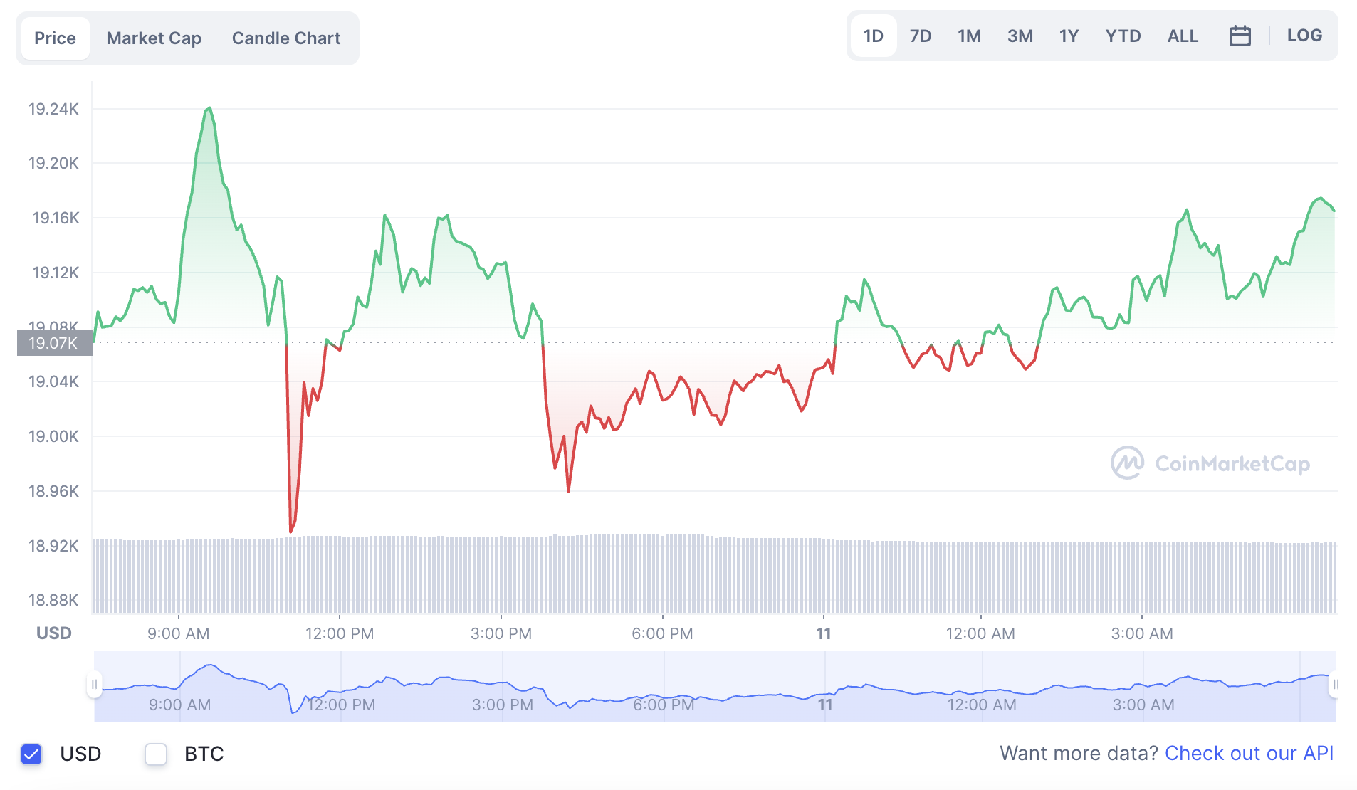
Task: Switch to the Market Cap tab
Action: pyautogui.click(x=154, y=38)
